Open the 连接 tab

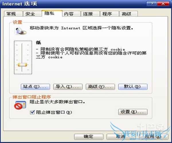(x=90, y=14)
